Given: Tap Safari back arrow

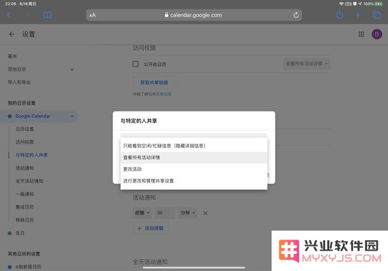Looking at the screenshot, I should coord(9,15).
